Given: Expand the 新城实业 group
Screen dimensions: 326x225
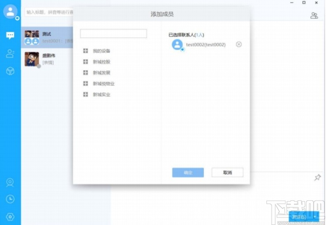Looking at the screenshot, I should coord(86,94).
